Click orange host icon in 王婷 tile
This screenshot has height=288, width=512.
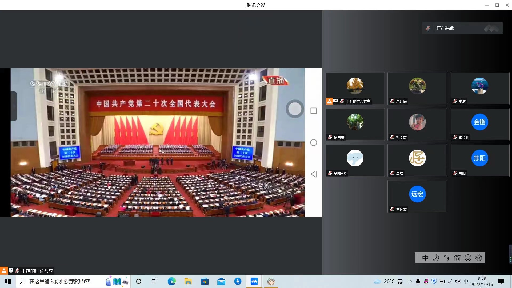pos(329,101)
